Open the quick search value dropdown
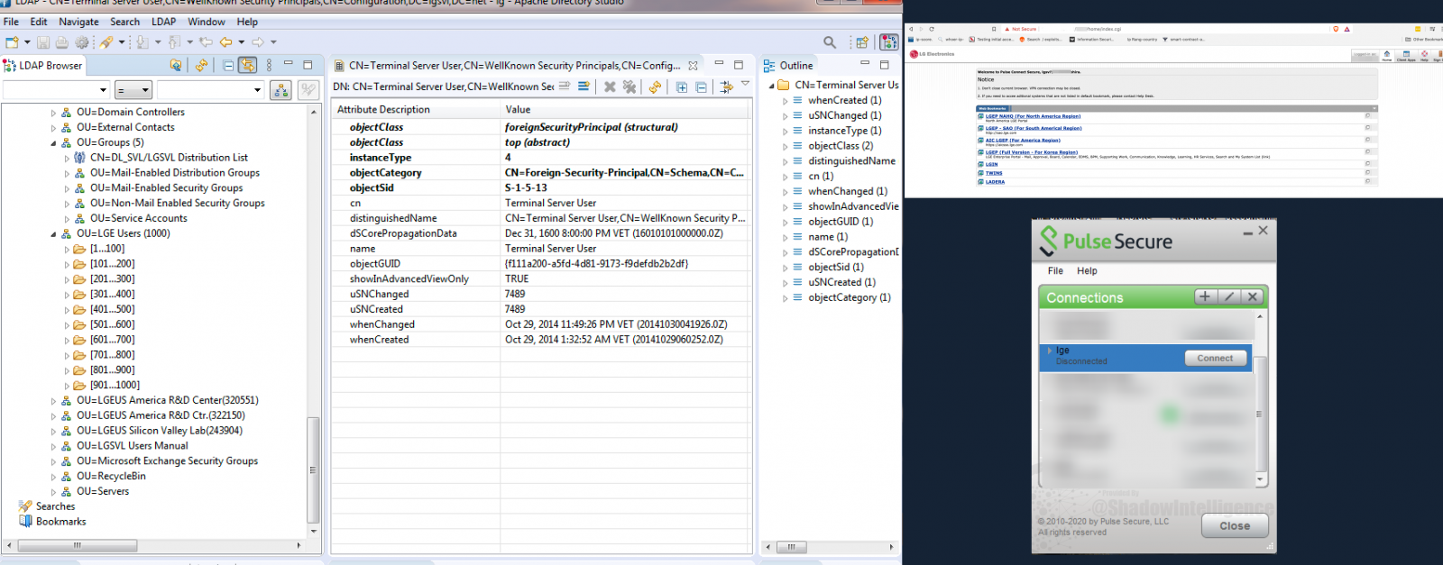 pos(257,90)
